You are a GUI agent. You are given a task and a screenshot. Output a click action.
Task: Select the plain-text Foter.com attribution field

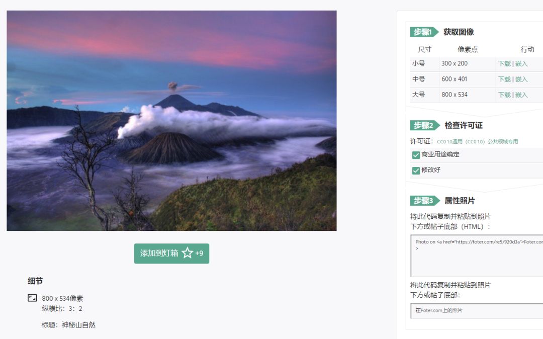pos(477,311)
